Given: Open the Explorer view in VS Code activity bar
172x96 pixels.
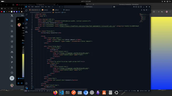Looking at the screenshot, I should pyautogui.click(x=26, y=11).
